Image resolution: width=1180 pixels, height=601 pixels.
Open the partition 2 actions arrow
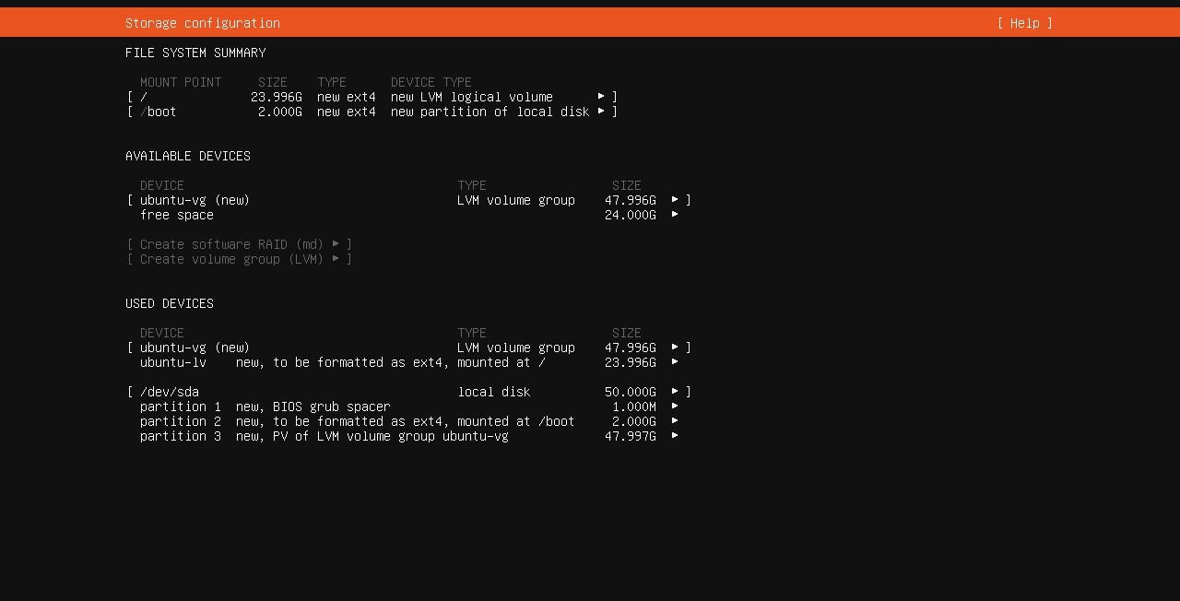[674, 421]
